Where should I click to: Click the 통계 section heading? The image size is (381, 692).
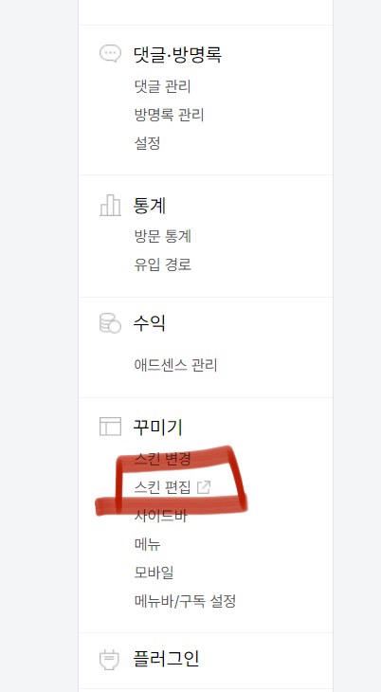tap(150, 205)
